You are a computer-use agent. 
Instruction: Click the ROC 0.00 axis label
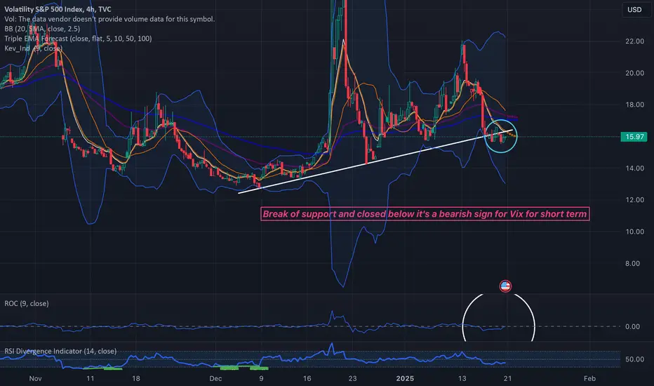633,327
